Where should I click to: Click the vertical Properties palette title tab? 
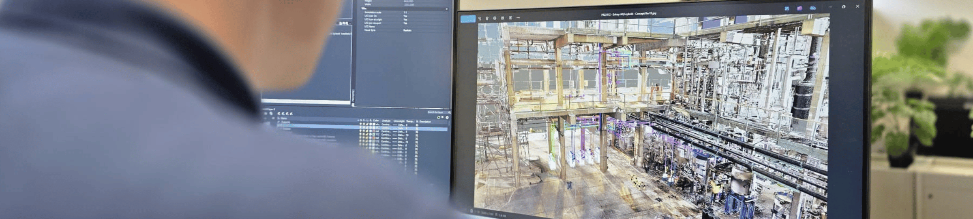click(x=353, y=95)
